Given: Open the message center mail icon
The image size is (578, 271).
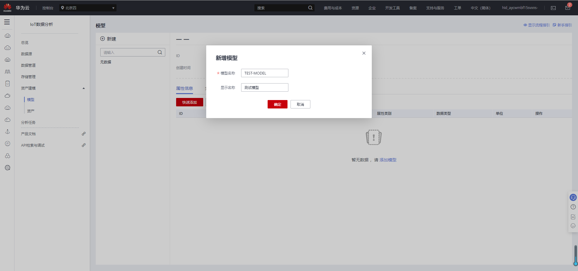Looking at the screenshot, I should [568, 8].
